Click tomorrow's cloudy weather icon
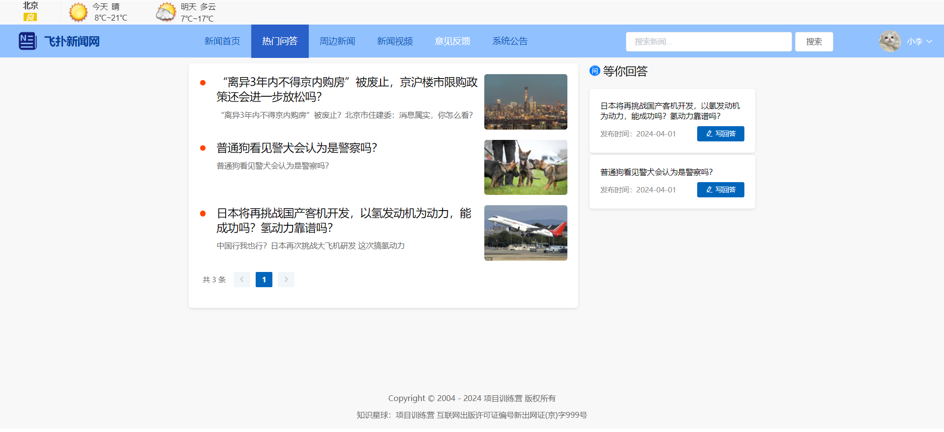Viewport: 944px width, 432px height. 166,12
